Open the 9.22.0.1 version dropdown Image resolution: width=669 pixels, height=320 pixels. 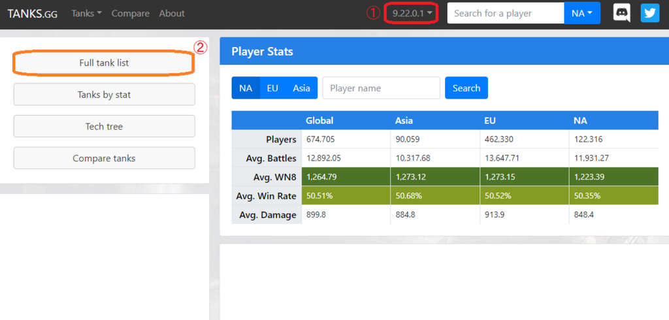click(413, 13)
